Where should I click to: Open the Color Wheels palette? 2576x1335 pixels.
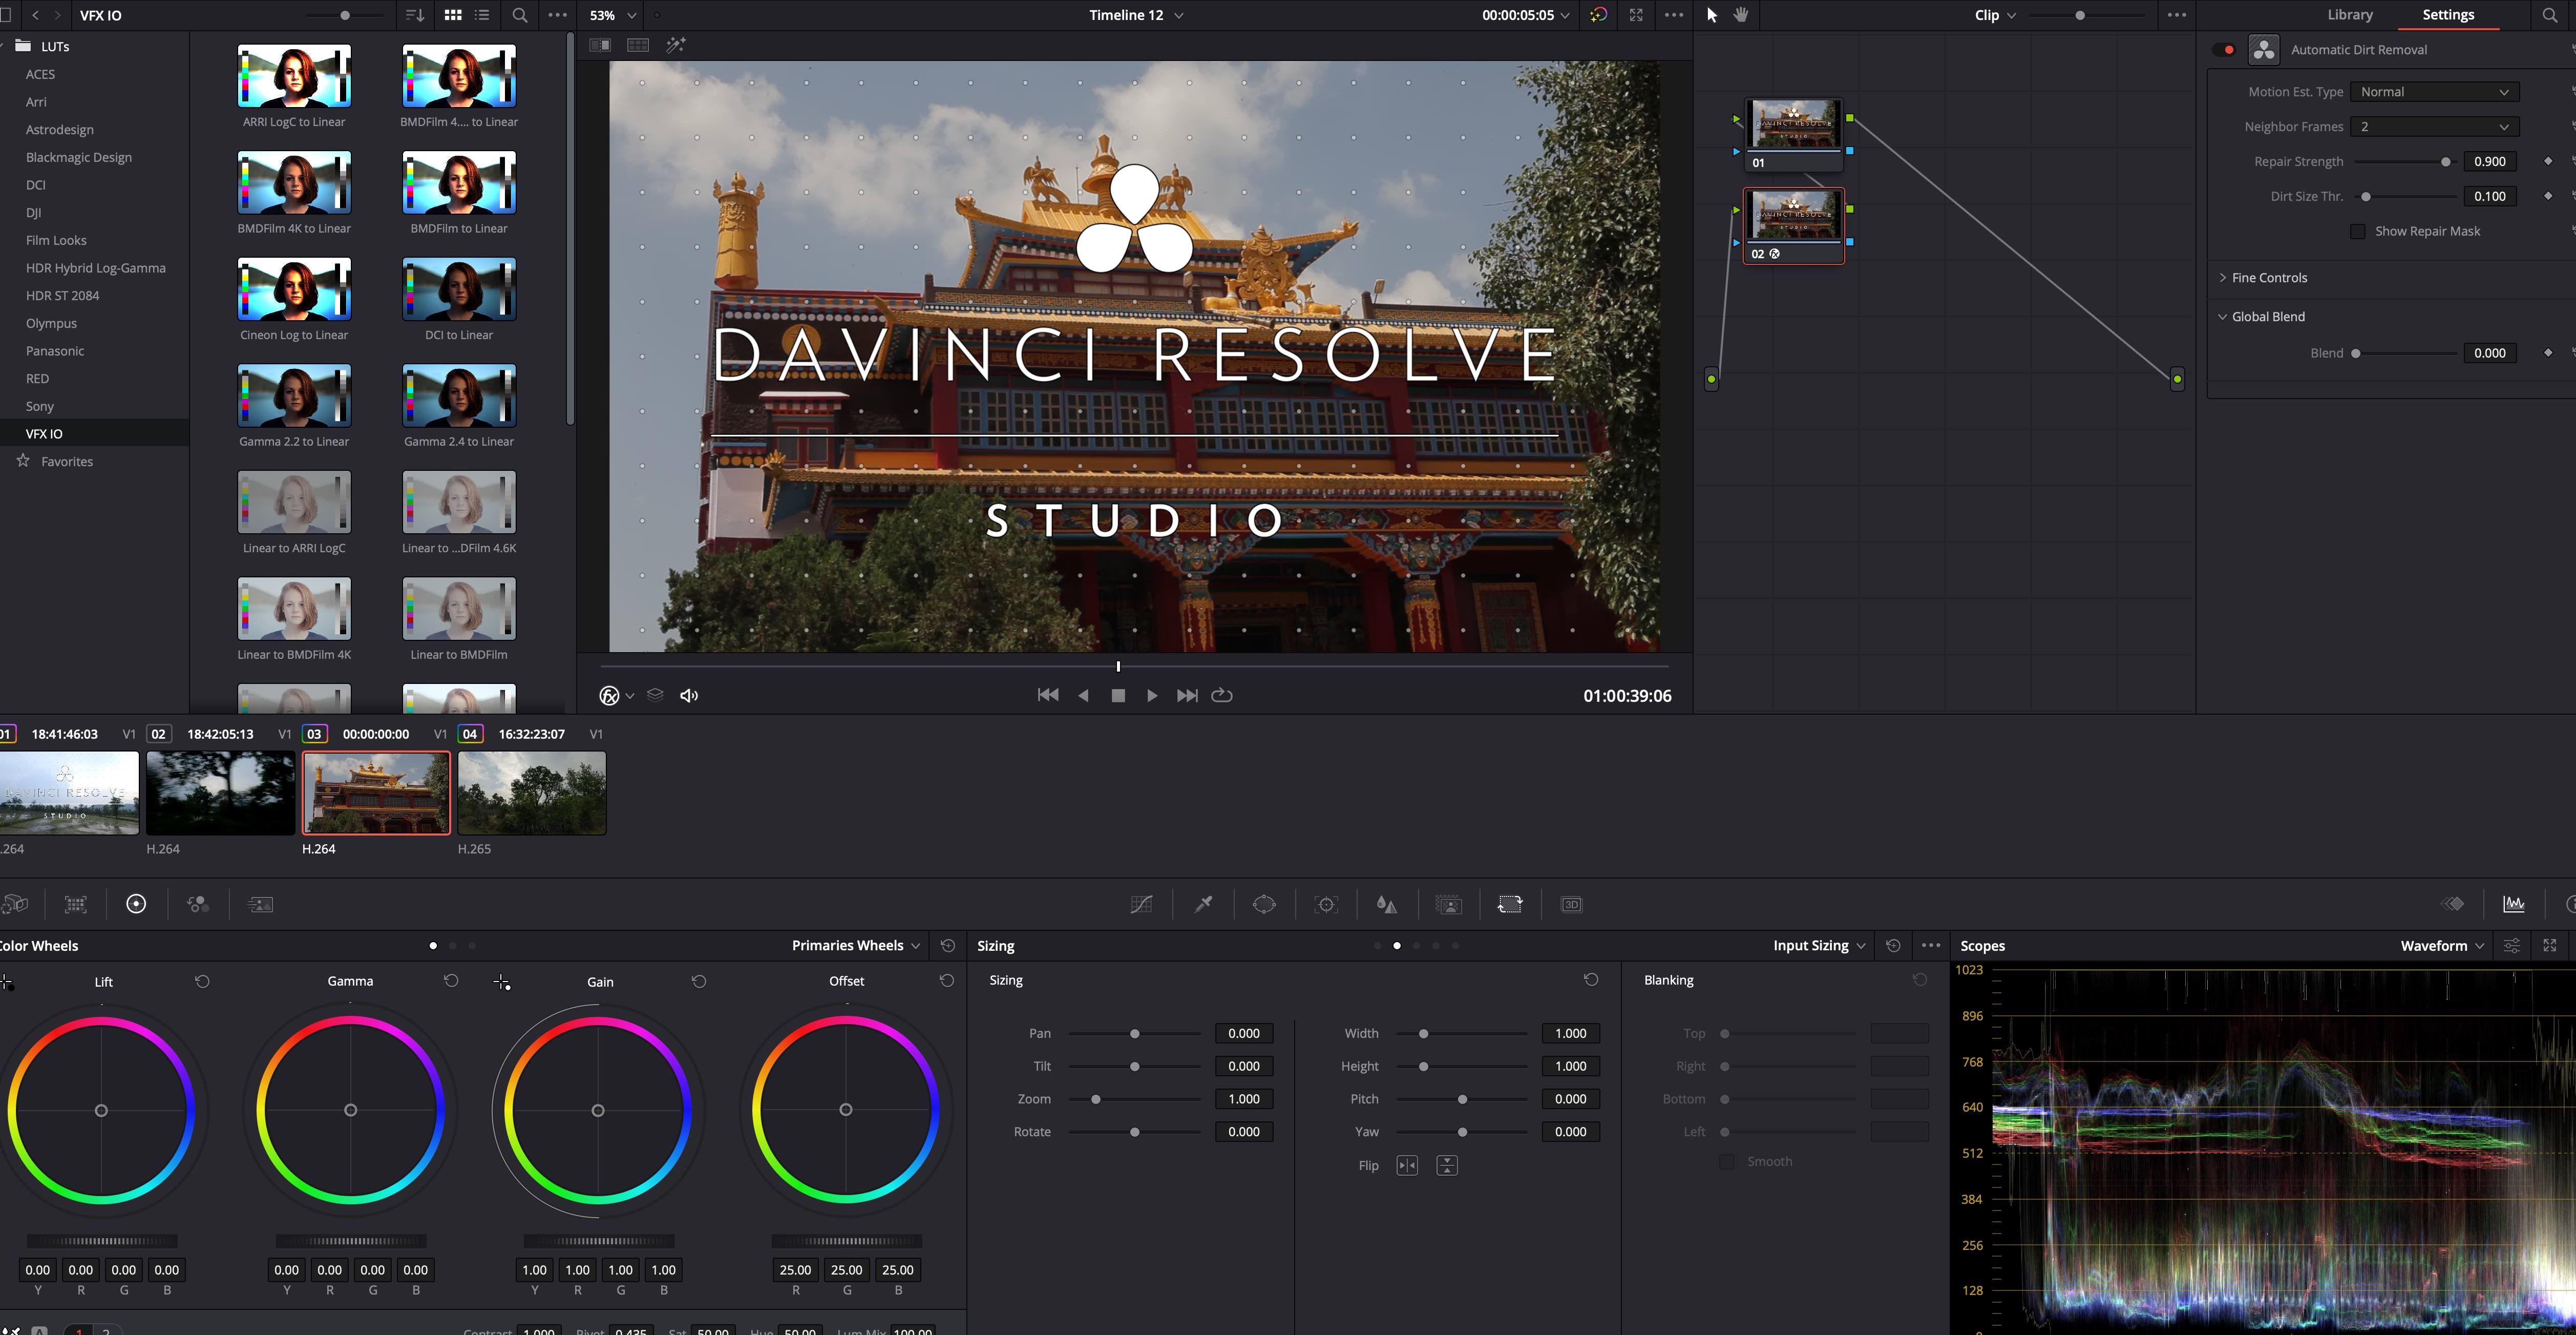point(136,904)
